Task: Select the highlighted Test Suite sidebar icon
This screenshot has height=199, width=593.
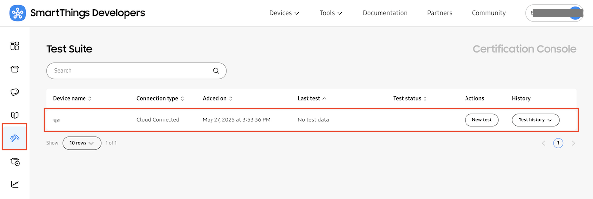Action: coord(15,138)
